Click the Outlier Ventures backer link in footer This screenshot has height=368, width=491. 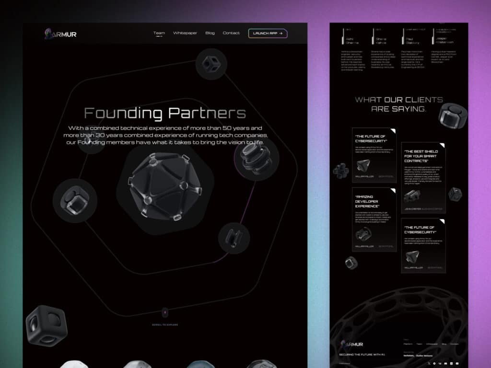pyautogui.click(x=424, y=356)
